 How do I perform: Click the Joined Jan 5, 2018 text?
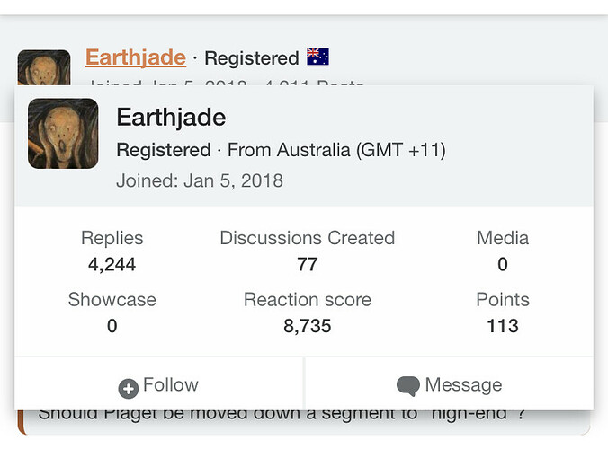coord(199,180)
